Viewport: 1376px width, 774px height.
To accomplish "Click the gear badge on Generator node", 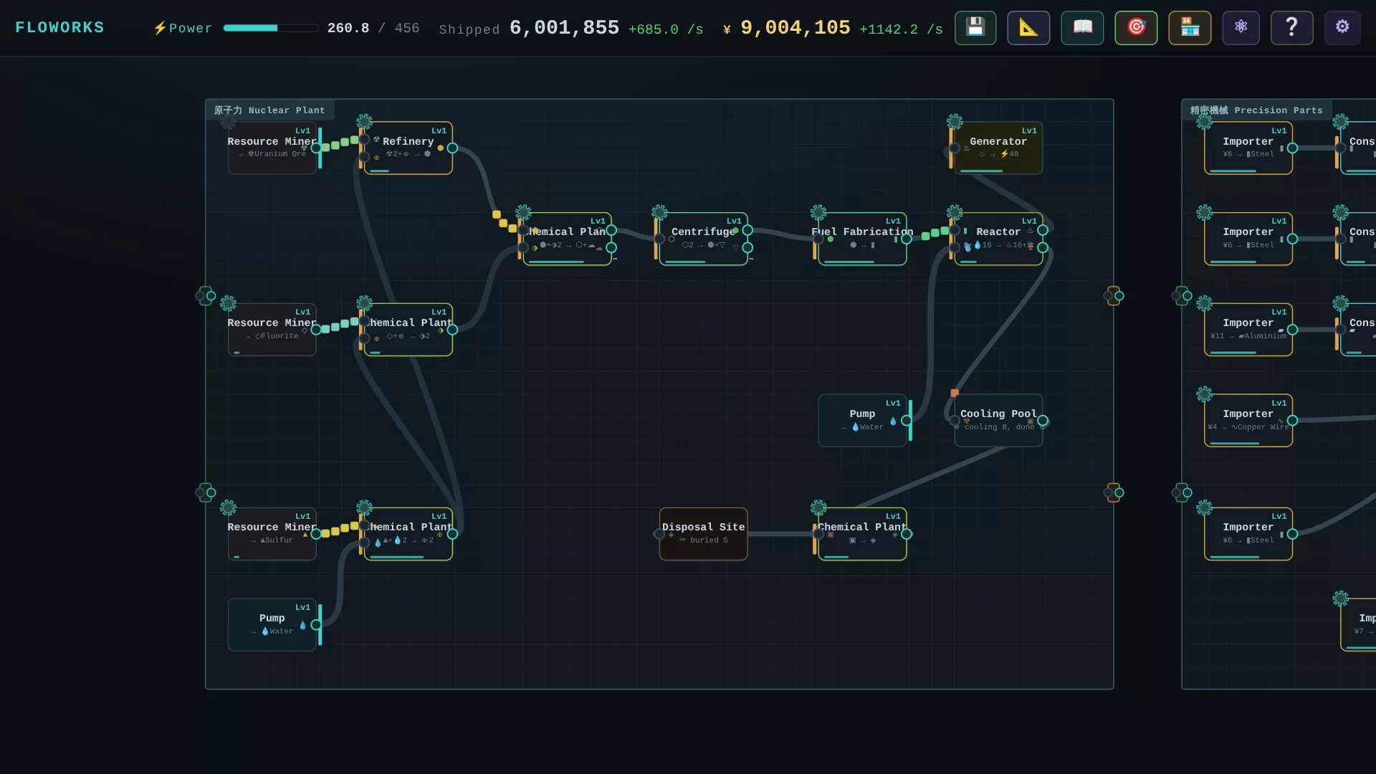I will pyautogui.click(x=955, y=121).
